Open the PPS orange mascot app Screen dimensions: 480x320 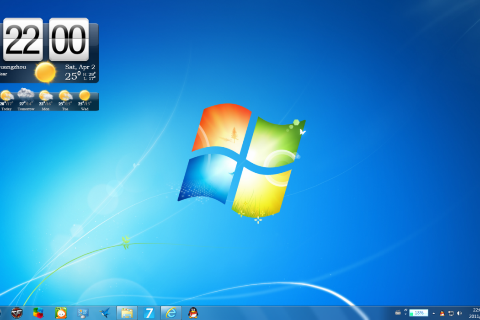pos(61,313)
